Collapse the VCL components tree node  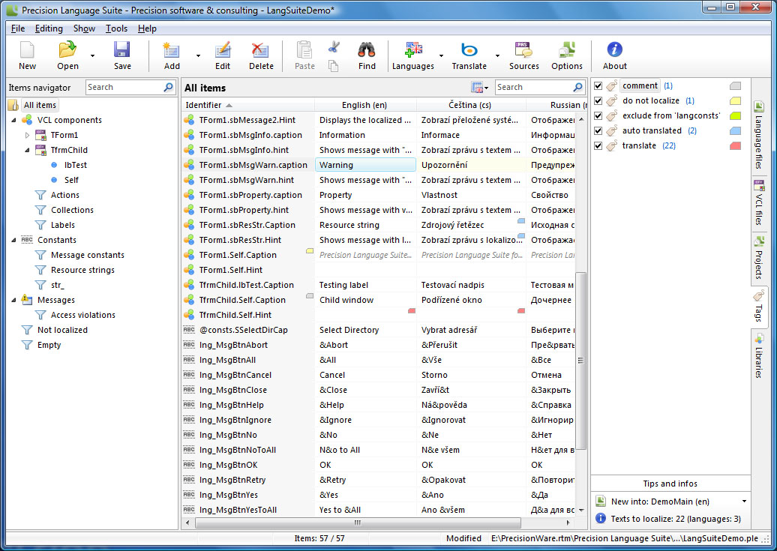tap(13, 120)
